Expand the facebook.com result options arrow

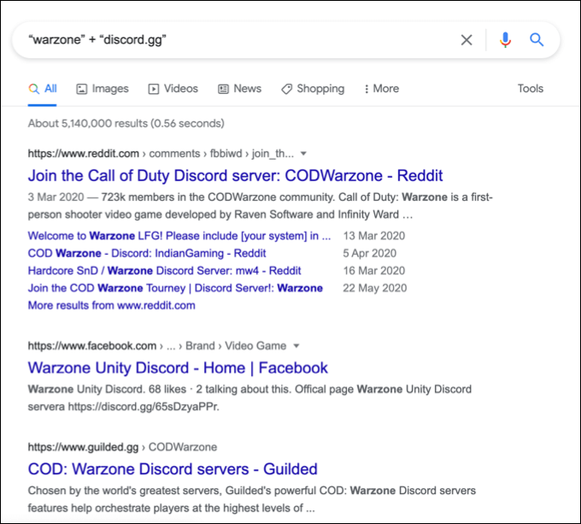coord(296,346)
